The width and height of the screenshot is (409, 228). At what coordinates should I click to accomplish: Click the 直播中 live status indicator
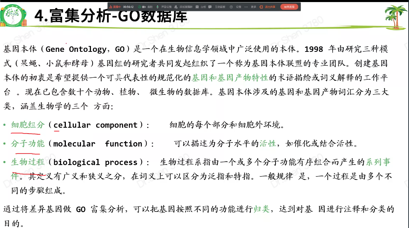click(x=115, y=7)
